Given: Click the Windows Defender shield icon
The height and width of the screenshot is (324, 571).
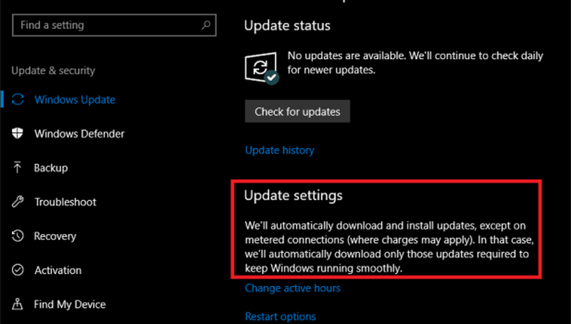Looking at the screenshot, I should pyautogui.click(x=18, y=134).
